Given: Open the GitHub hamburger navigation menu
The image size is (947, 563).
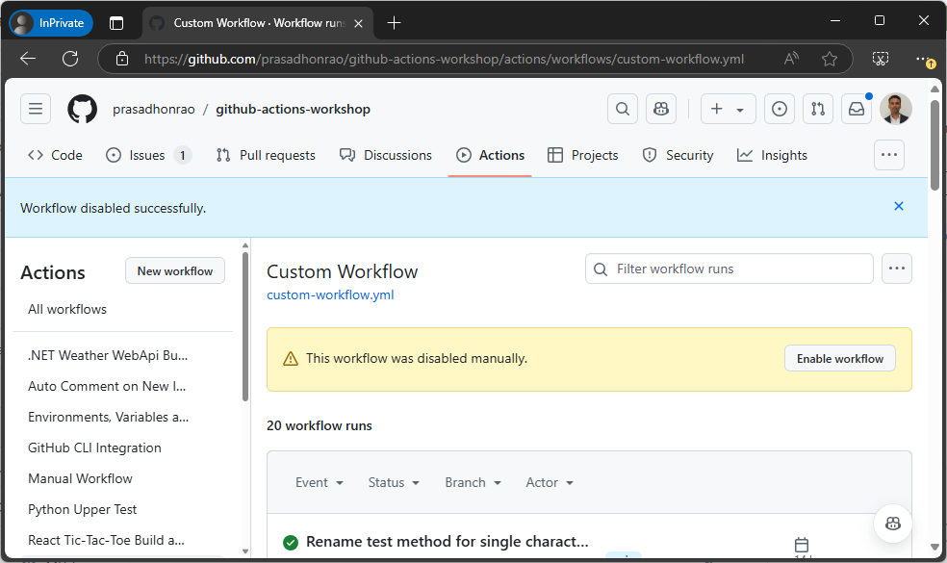Looking at the screenshot, I should (x=36, y=109).
